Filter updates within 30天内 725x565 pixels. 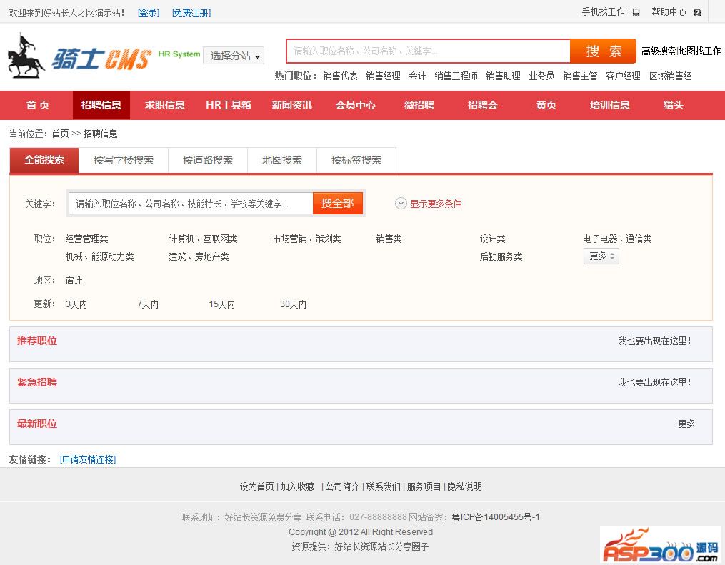tap(293, 305)
